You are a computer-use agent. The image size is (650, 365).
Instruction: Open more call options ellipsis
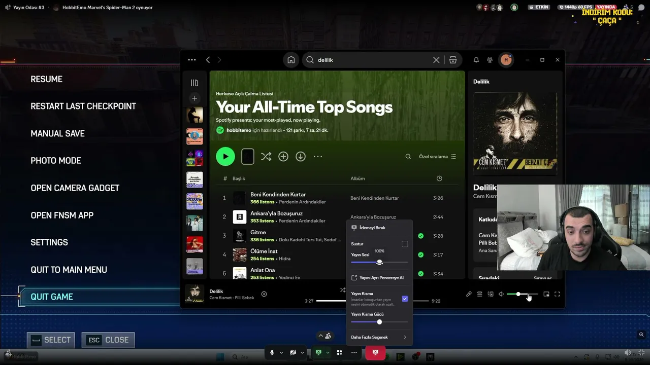pyautogui.click(x=354, y=352)
